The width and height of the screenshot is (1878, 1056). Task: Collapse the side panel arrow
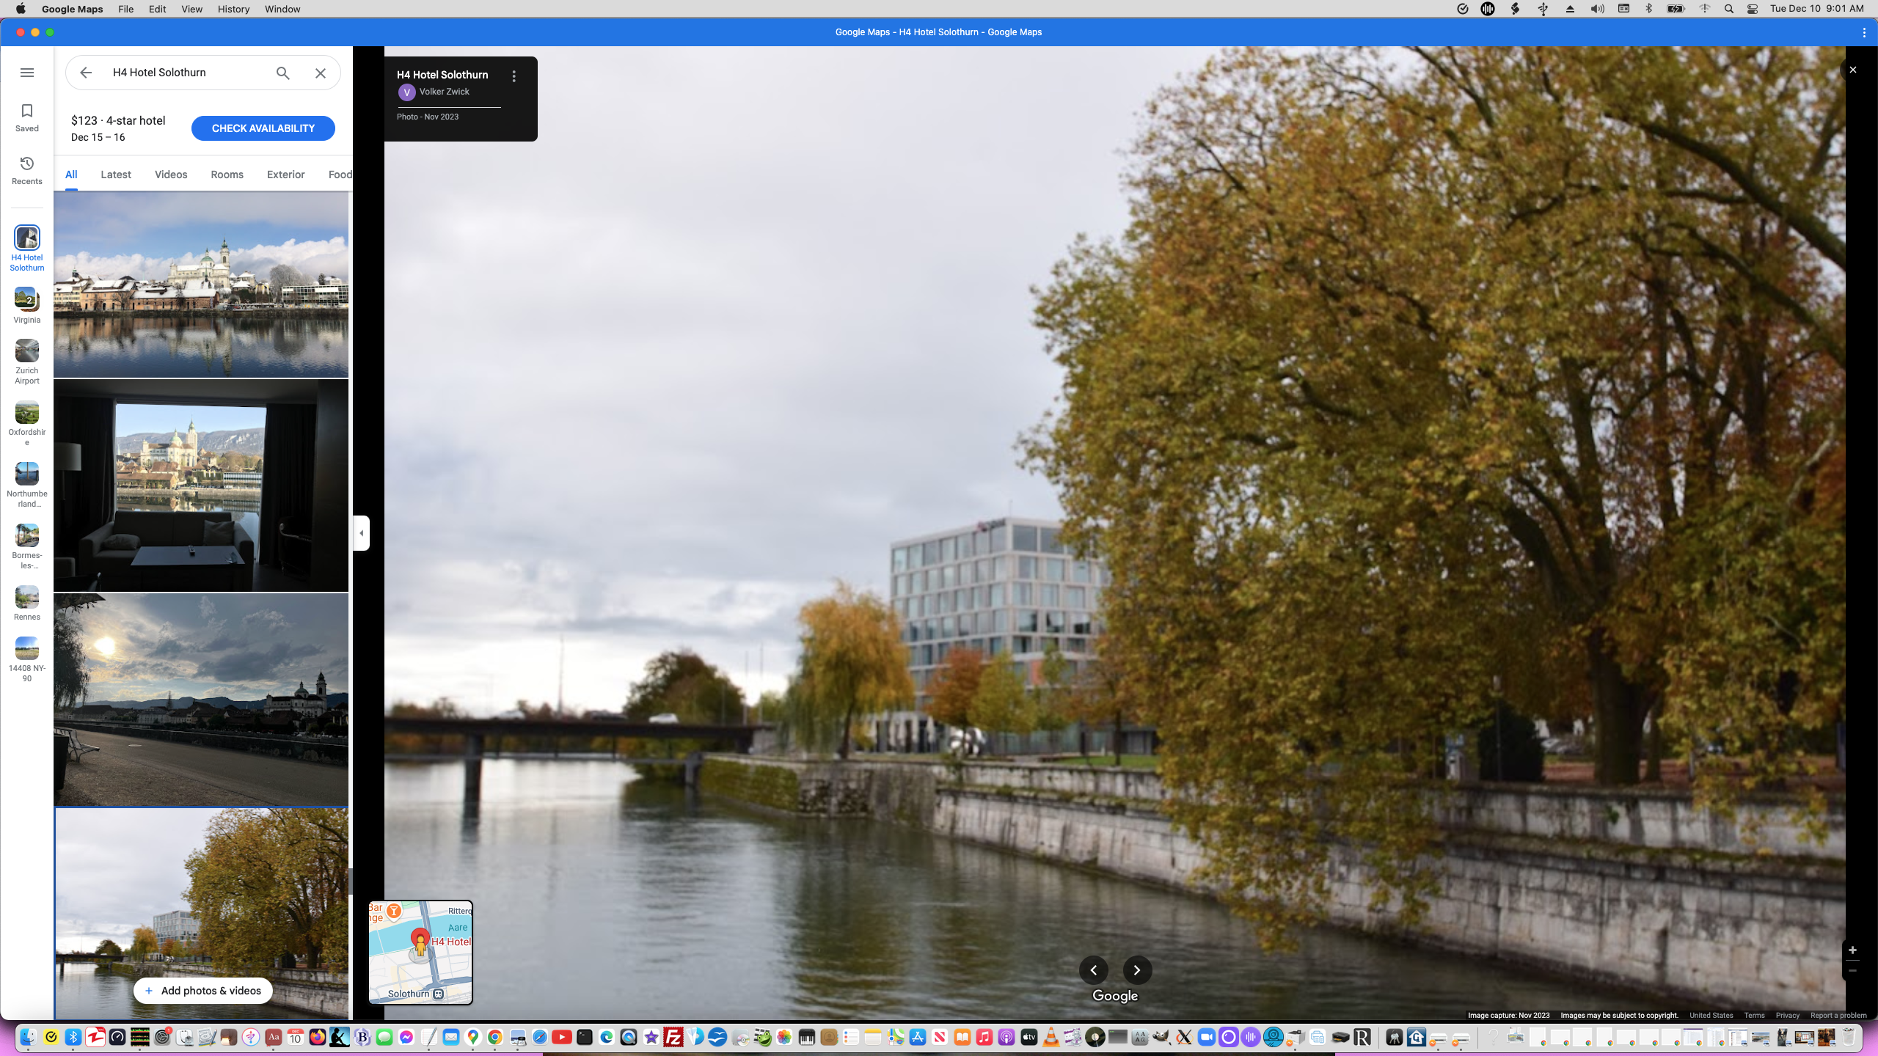362,533
